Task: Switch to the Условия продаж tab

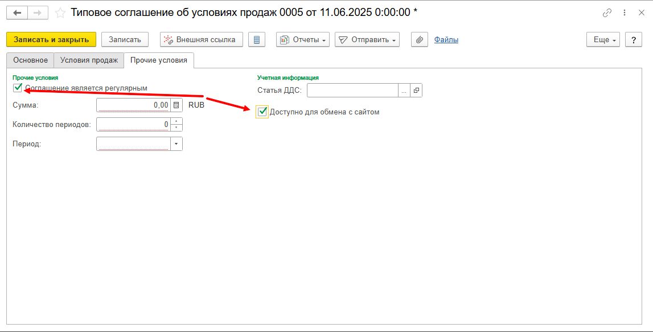Action: pyautogui.click(x=89, y=60)
